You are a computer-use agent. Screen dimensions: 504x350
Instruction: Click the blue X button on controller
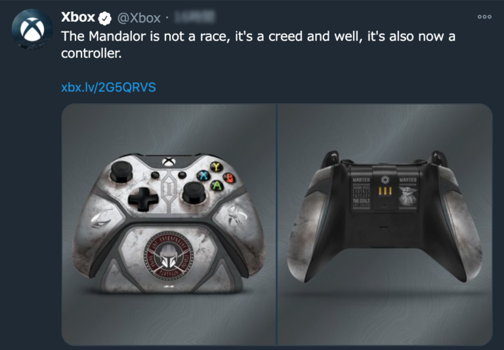[x=204, y=175]
